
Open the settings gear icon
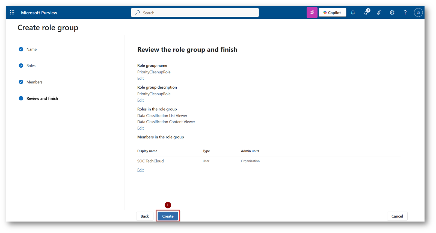click(392, 13)
